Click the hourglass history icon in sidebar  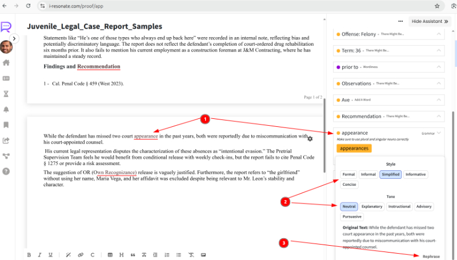(x=6, y=94)
